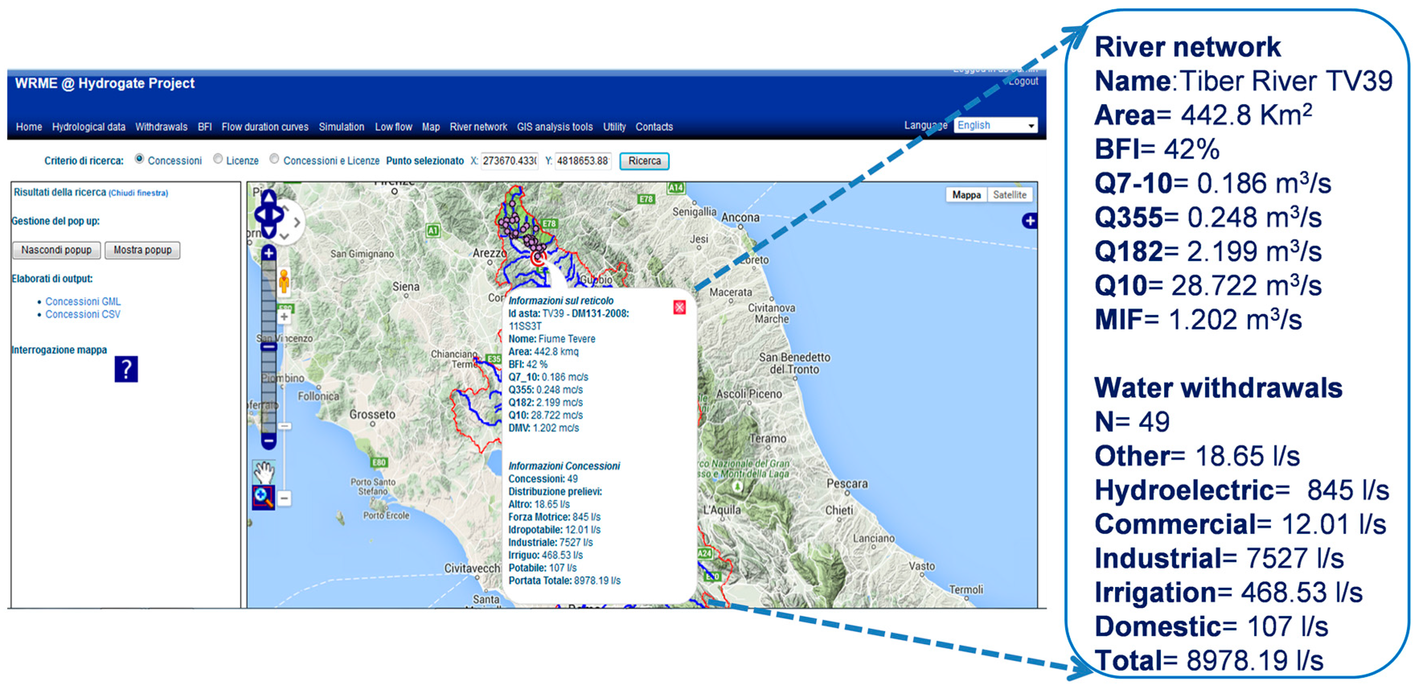Close the river network info popup

pyautogui.click(x=679, y=308)
